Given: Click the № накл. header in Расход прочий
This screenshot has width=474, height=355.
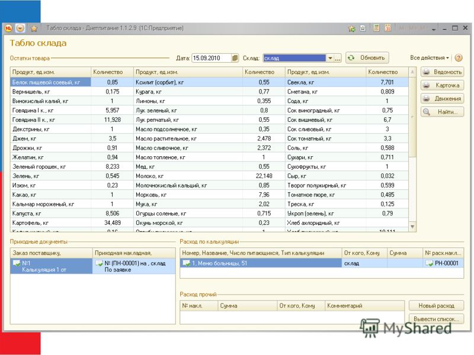Looking at the screenshot, I should (x=199, y=305).
